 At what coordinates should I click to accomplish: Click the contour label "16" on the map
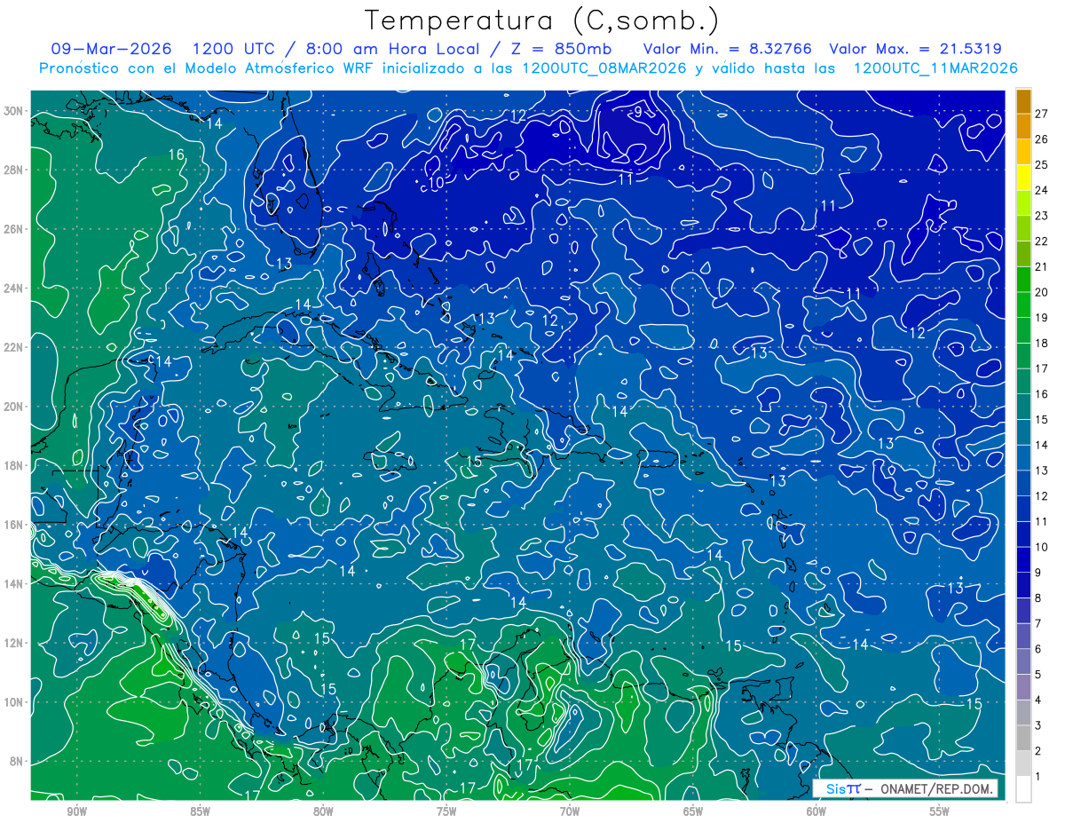point(177,154)
